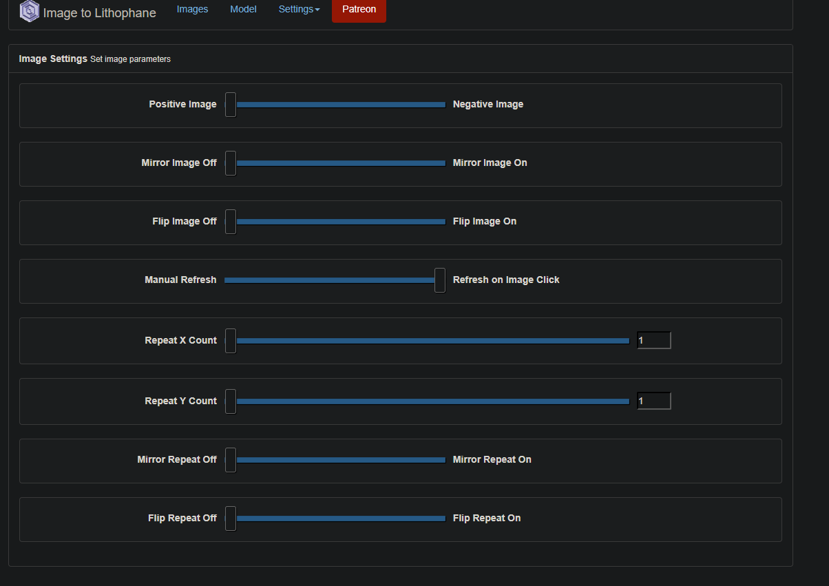This screenshot has height=586, width=829.
Task: Toggle the Flip Image Off handle
Action: [x=231, y=222]
